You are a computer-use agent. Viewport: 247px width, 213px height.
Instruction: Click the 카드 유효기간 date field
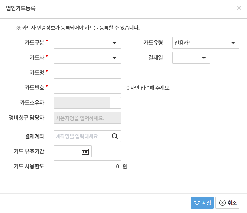tap(67, 151)
